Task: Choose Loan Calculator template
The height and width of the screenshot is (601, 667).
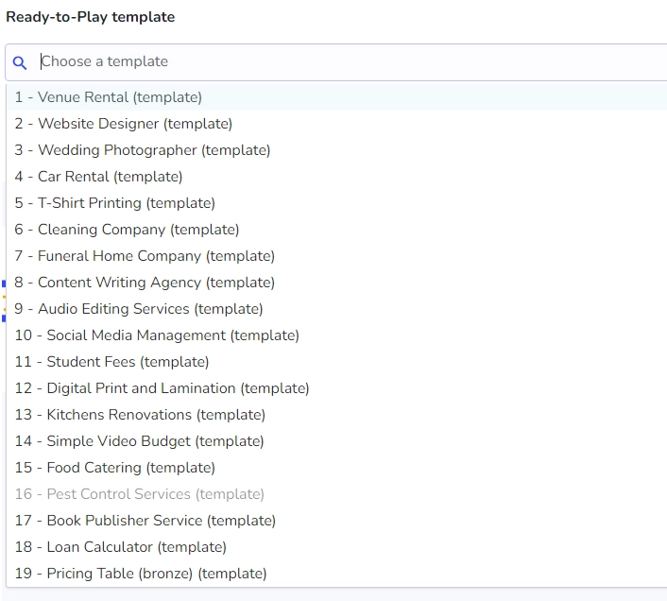Action: pyautogui.click(x=337, y=546)
